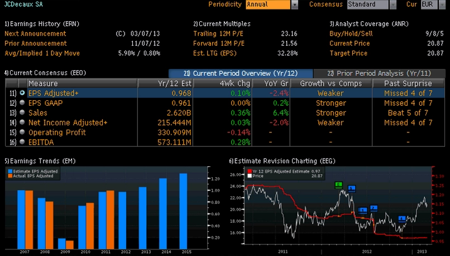Viewport: 450px width, 256px height.
Task: Open the Current Multiples section
Action: tap(222, 24)
